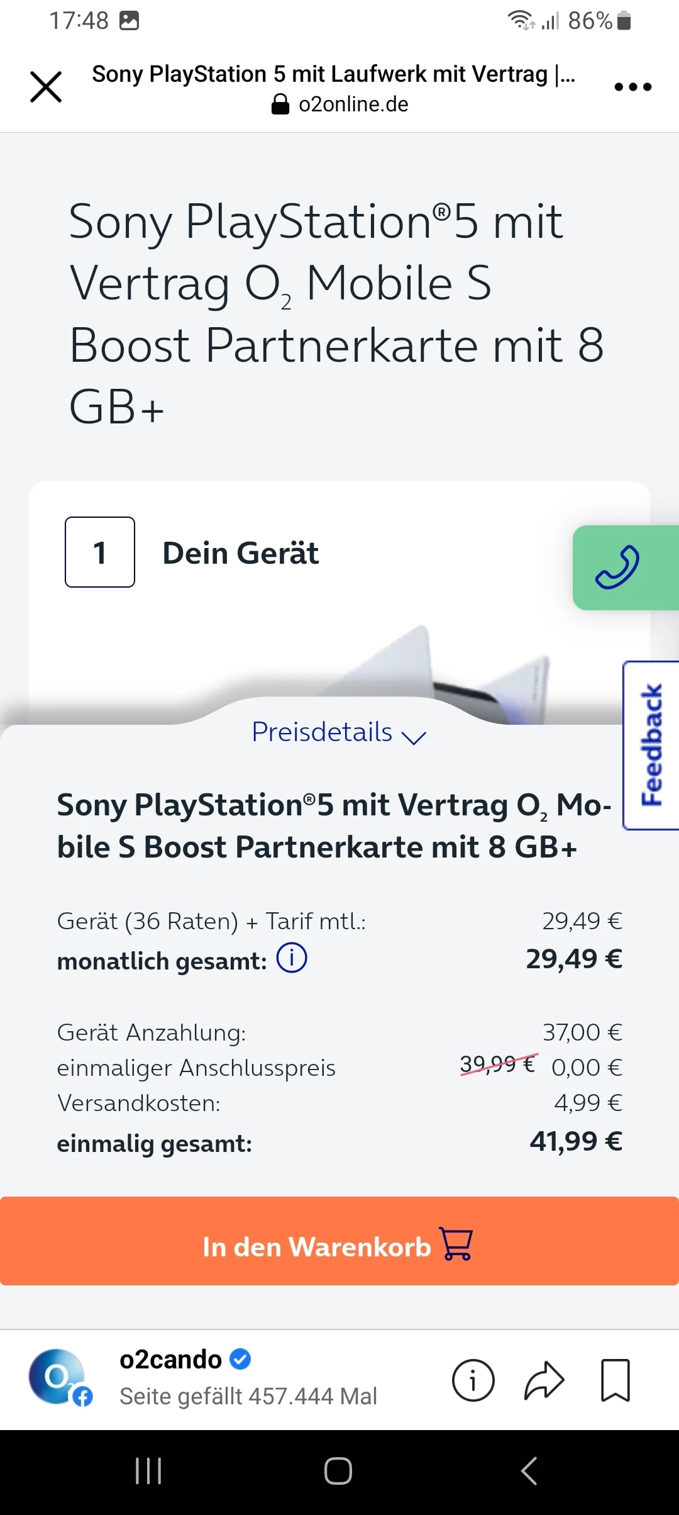
Task: Open the o2cando profile picture
Action: coord(58,1377)
